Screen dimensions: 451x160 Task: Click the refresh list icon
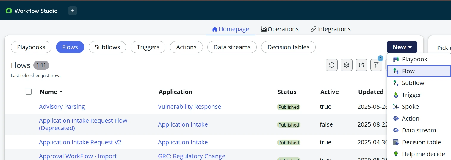click(332, 65)
